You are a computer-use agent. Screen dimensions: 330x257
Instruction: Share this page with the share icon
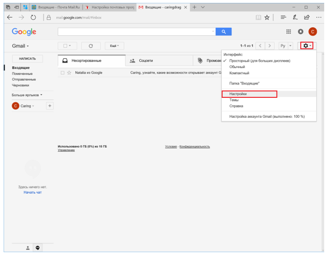click(x=307, y=17)
